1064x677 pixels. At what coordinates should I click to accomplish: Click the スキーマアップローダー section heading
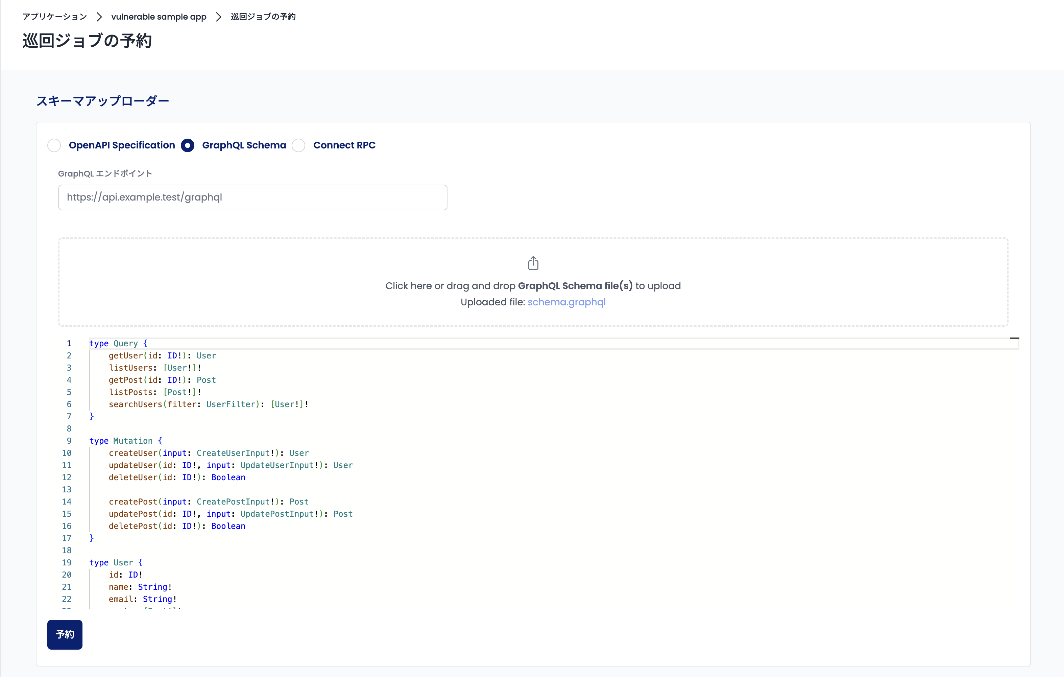click(x=102, y=101)
